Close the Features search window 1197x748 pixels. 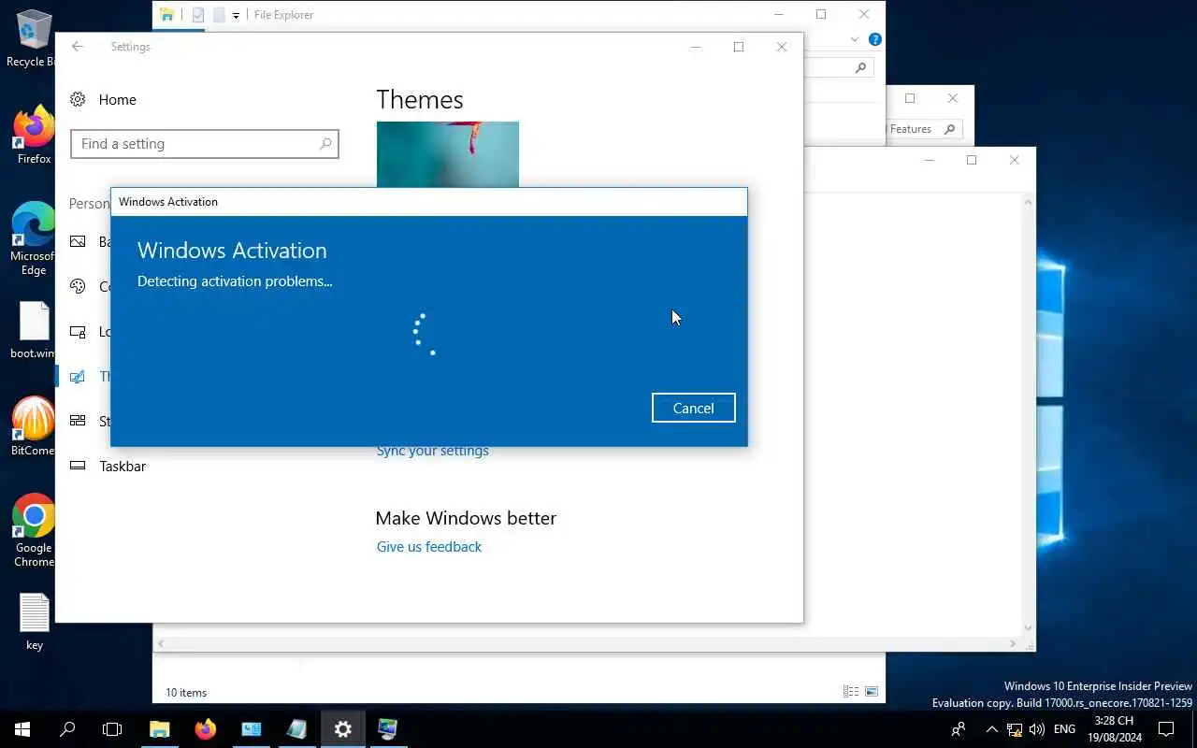[x=953, y=98]
